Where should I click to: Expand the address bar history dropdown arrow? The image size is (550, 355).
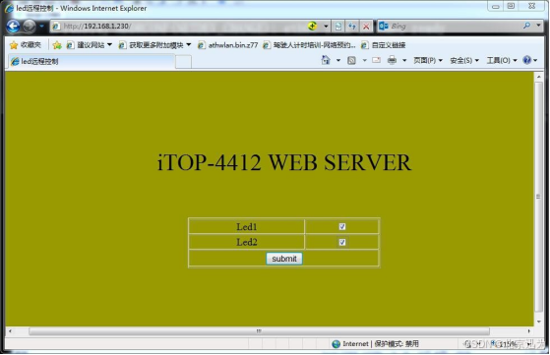pos(326,27)
